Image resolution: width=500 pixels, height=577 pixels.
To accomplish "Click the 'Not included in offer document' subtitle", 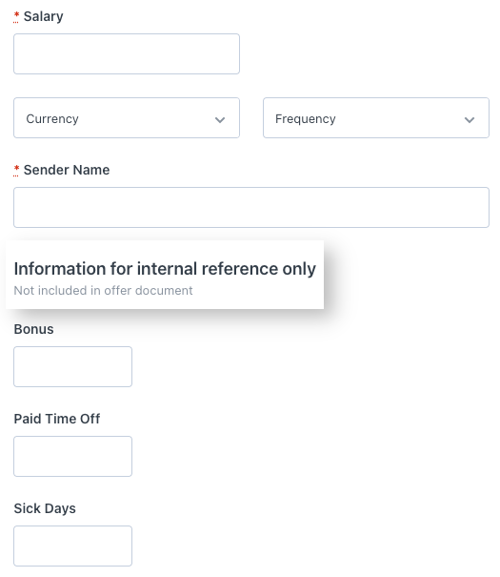I will click(103, 291).
